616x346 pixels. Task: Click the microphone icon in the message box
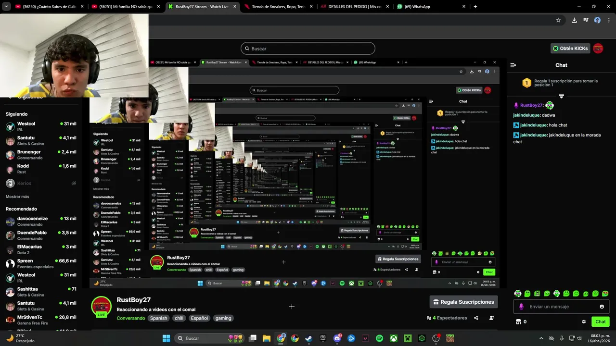coord(521,307)
